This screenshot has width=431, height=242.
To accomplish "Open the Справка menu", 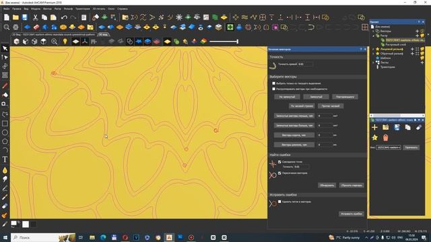I will pyautogui.click(x=123, y=9).
